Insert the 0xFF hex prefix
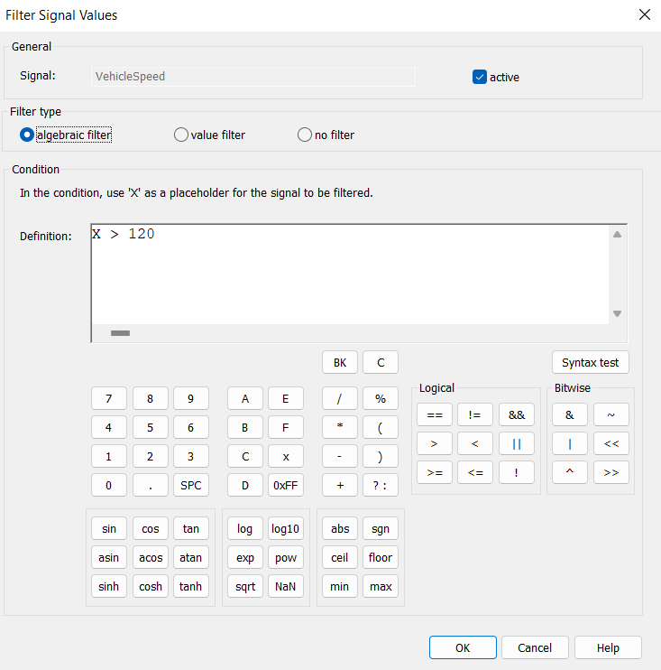This screenshot has width=661, height=670. [x=286, y=485]
